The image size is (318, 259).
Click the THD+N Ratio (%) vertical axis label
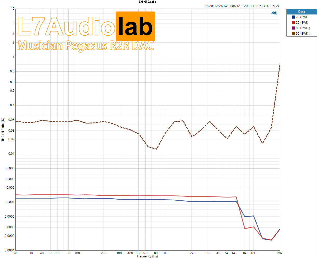(3, 129)
